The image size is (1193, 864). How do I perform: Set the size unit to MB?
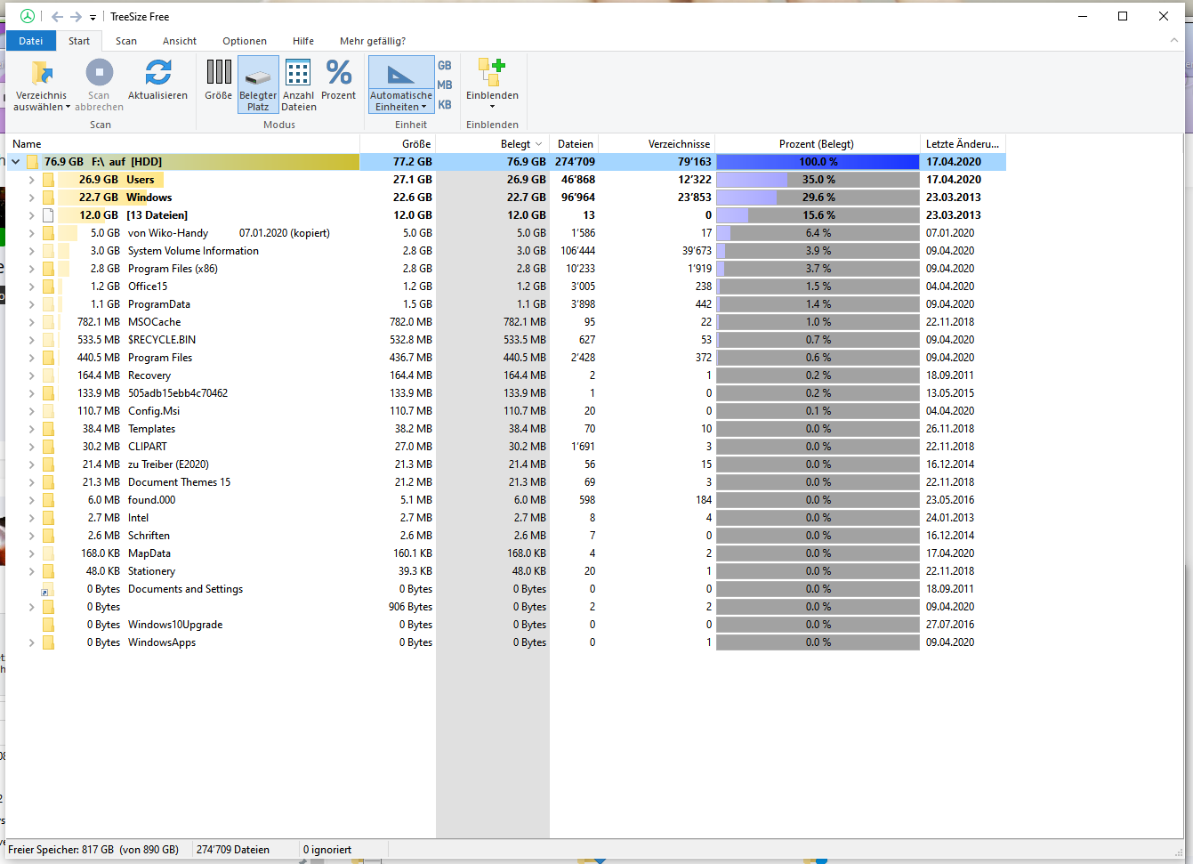coord(445,85)
